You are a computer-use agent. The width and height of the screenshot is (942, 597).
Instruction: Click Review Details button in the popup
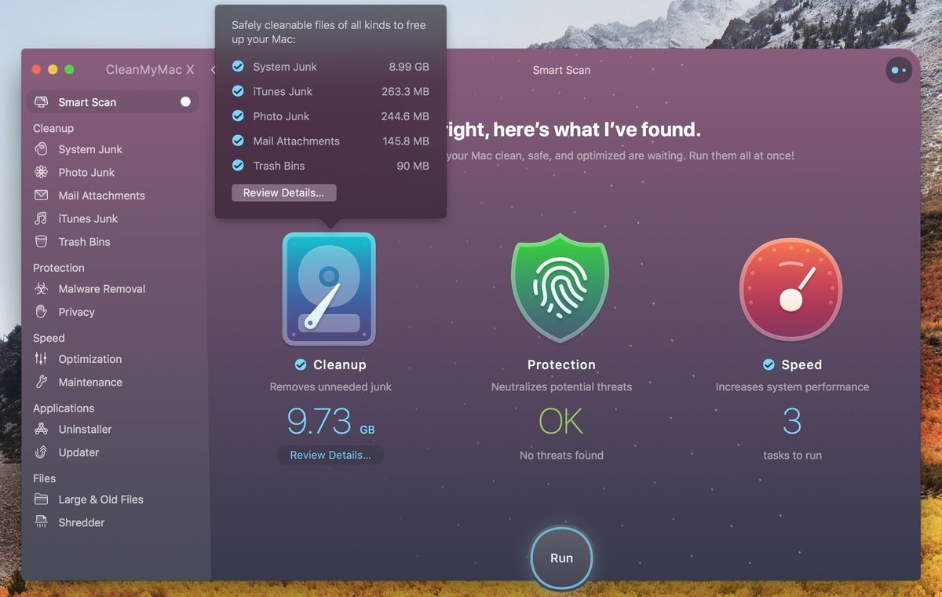click(283, 192)
